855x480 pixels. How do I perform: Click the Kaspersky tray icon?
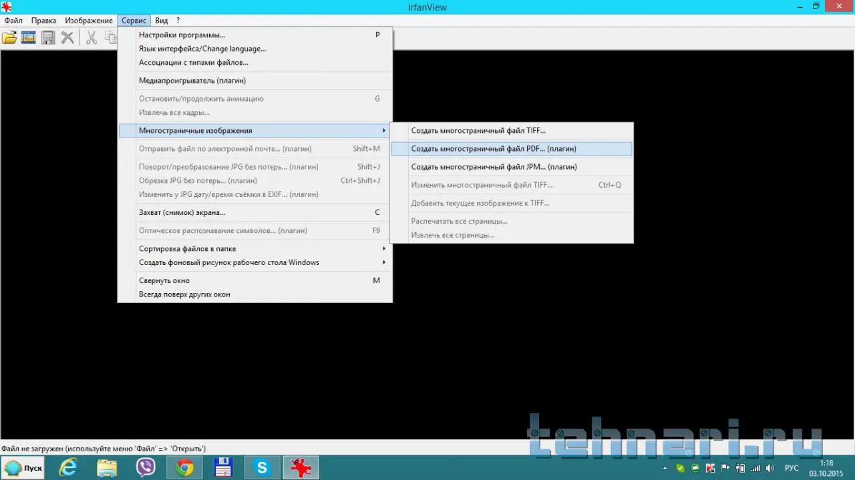(710, 468)
